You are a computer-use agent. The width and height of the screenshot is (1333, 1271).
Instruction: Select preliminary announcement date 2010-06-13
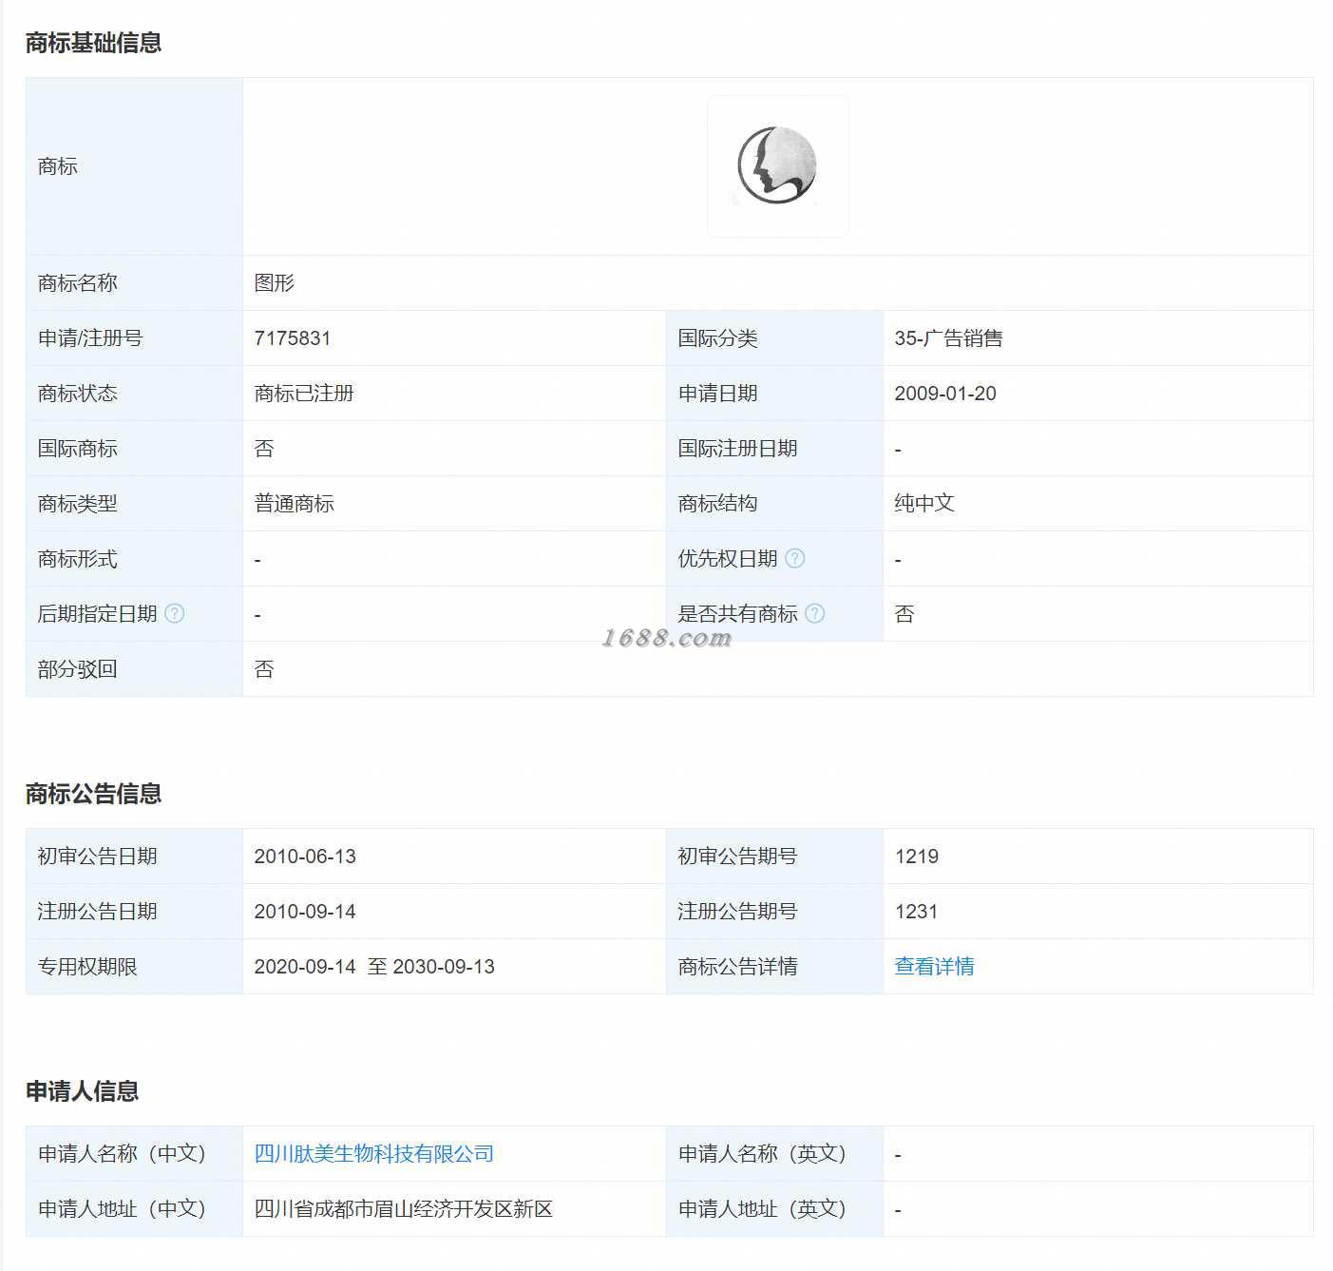(305, 857)
